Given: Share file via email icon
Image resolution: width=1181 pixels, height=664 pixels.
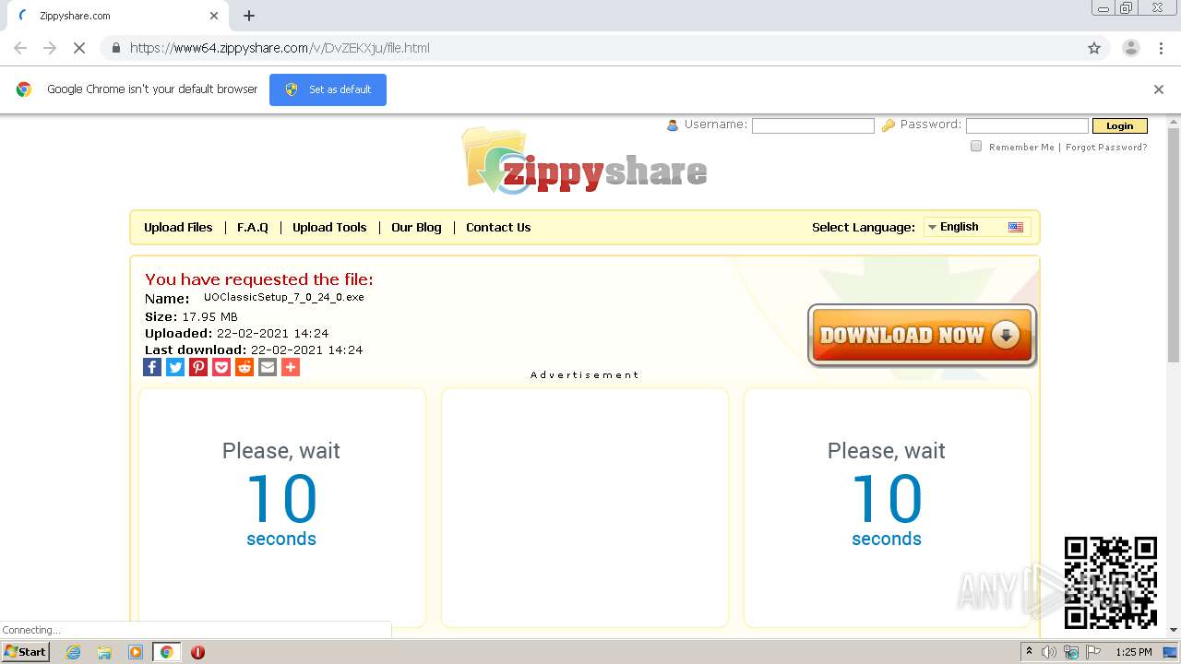Looking at the screenshot, I should coord(268,367).
